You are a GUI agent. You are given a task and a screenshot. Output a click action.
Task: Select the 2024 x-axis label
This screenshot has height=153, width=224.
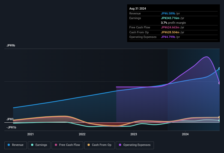[x=185, y=134]
